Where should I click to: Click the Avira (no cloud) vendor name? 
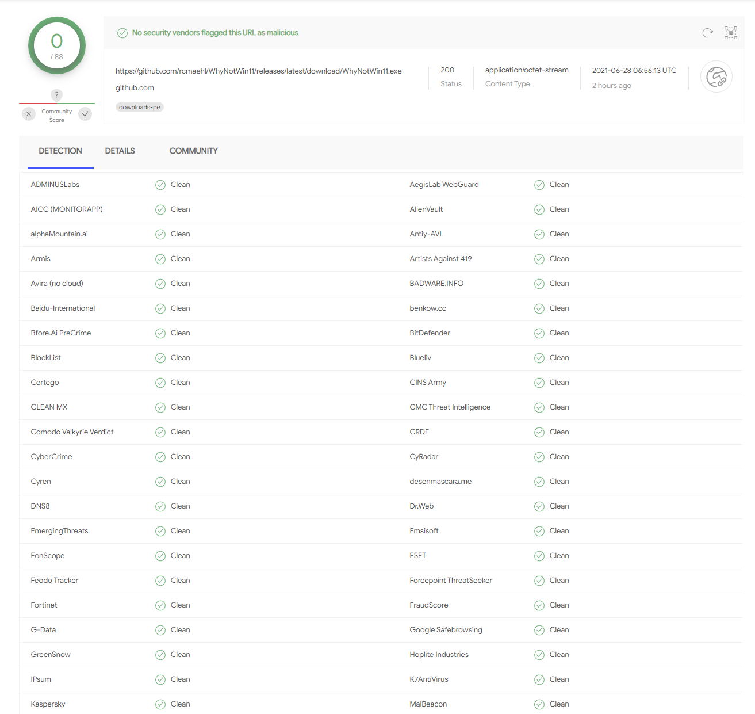click(57, 284)
